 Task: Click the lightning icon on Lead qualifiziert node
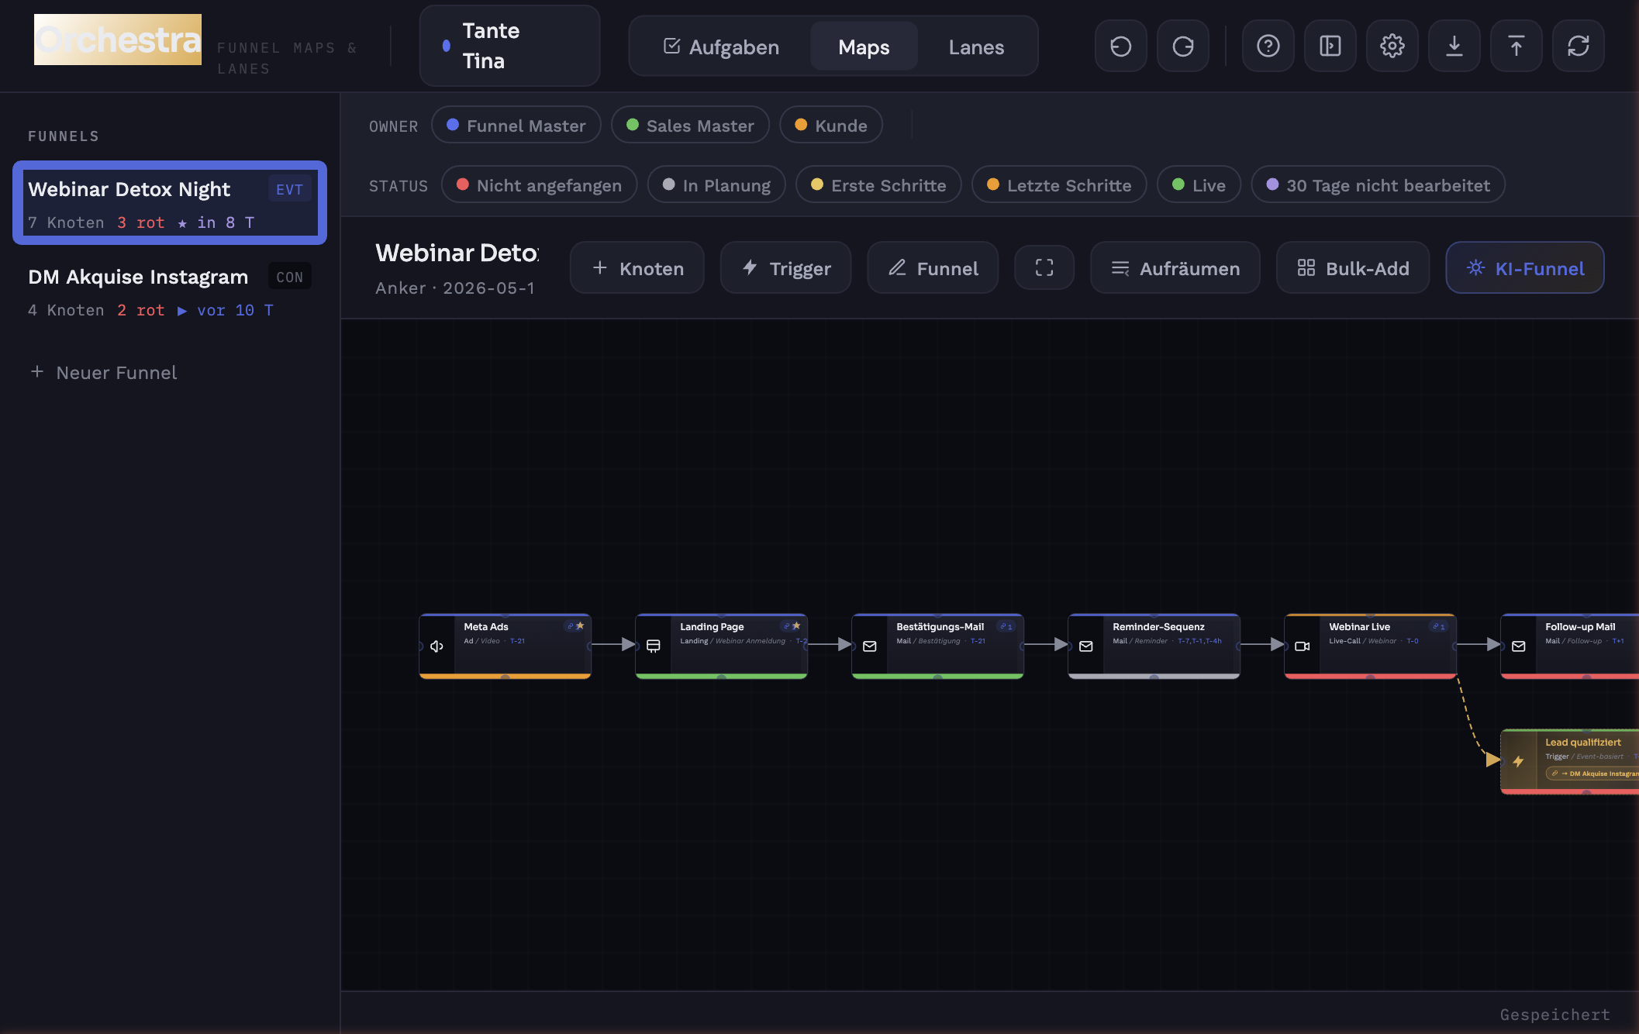point(1518,761)
